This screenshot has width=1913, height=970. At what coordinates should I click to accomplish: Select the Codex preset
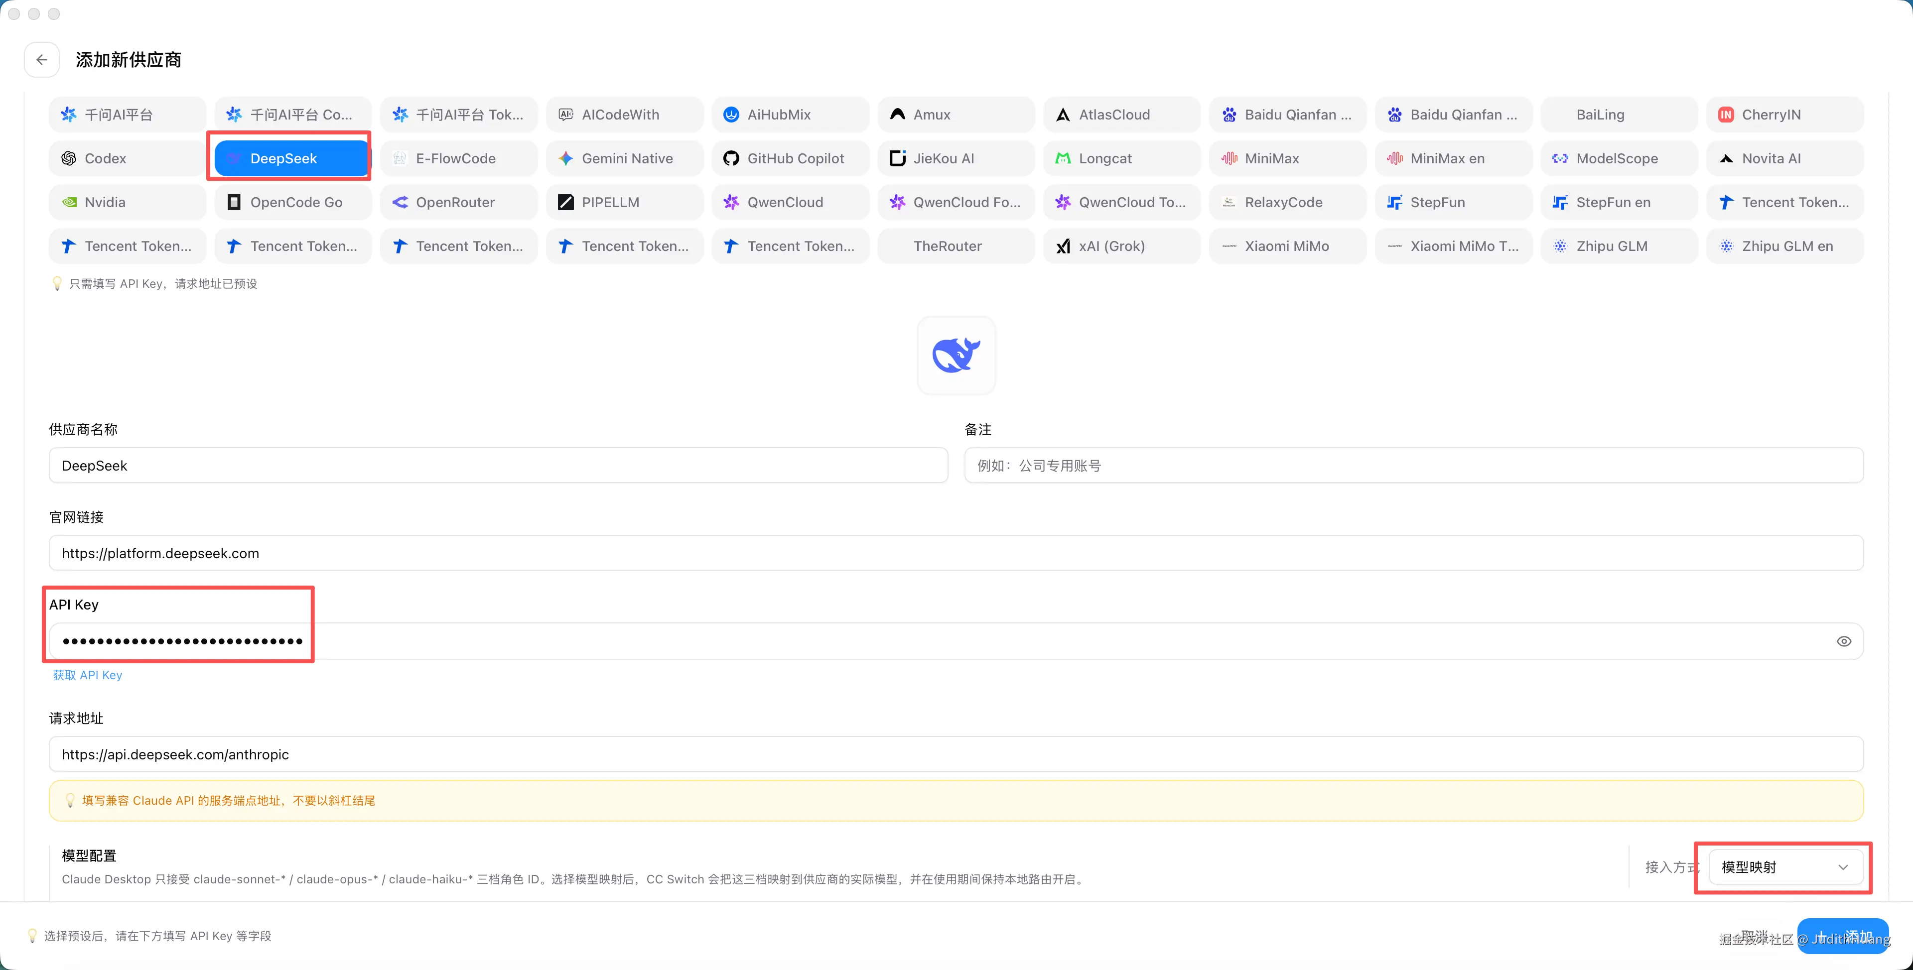pos(128,158)
